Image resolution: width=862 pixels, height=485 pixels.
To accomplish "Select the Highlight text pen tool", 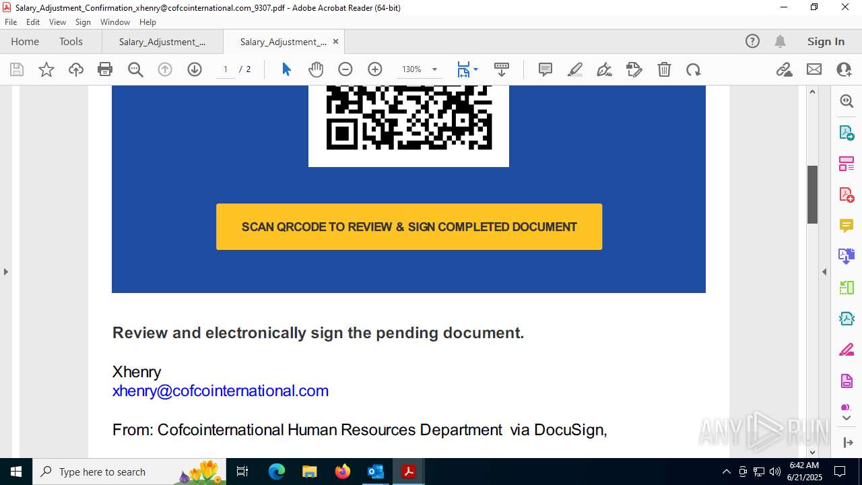I will tap(575, 69).
